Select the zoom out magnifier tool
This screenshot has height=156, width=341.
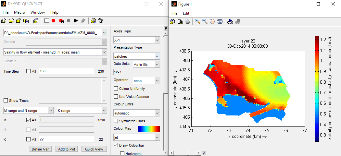(205, 22)
